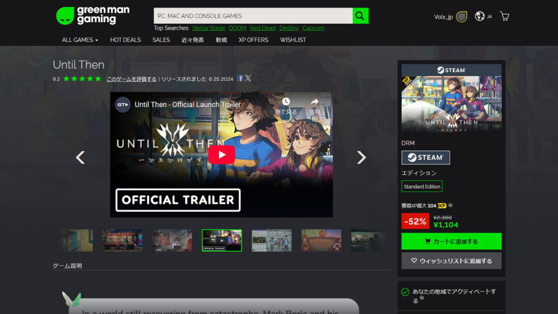
Task: Expand the ALL GAMES dropdown menu
Action: pos(80,40)
